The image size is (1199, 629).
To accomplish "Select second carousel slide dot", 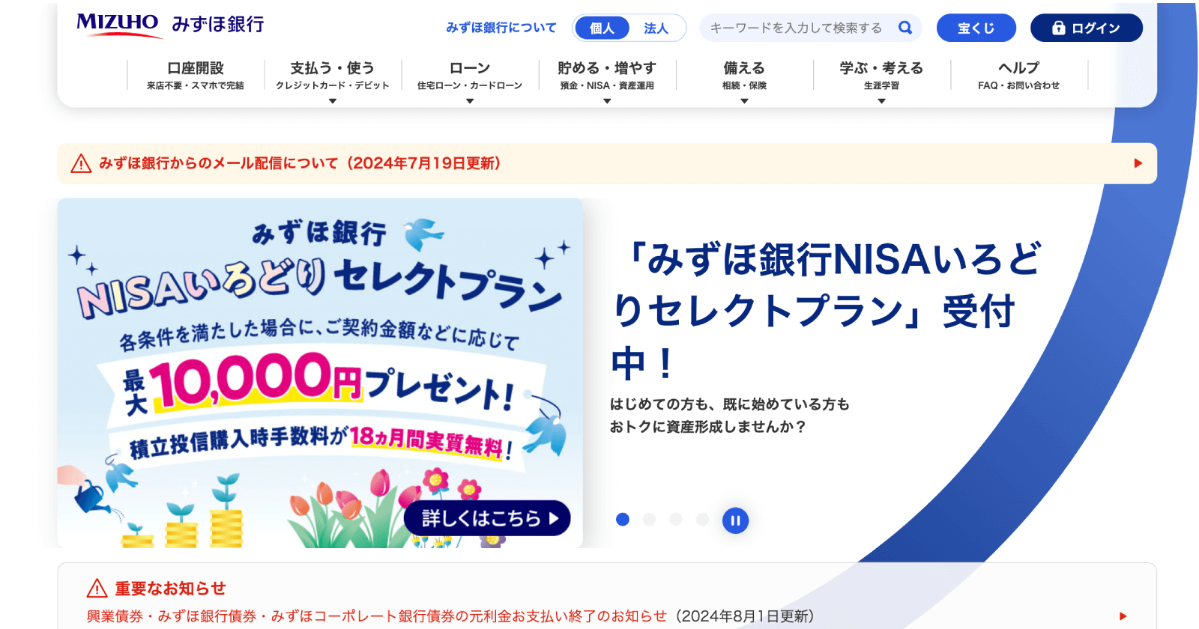I will (x=649, y=520).
